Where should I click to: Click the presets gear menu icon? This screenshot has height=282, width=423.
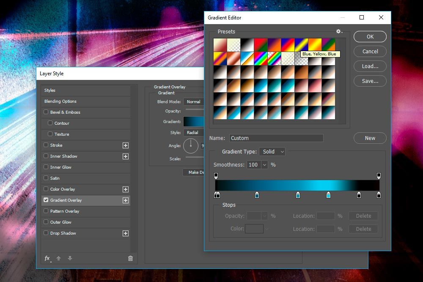click(338, 31)
